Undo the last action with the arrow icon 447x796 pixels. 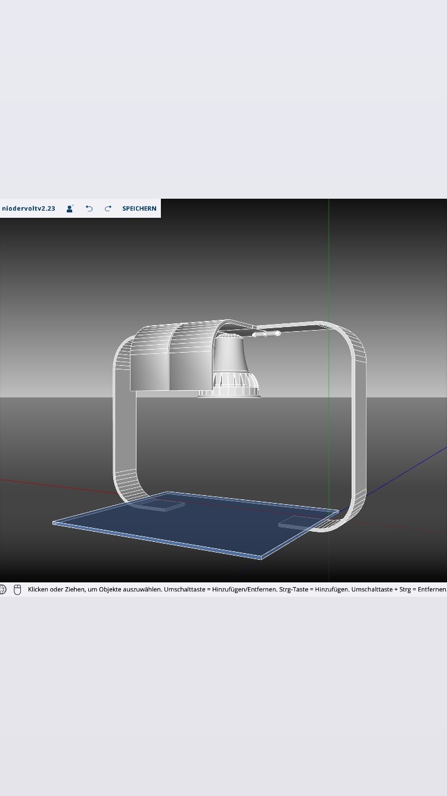click(89, 208)
